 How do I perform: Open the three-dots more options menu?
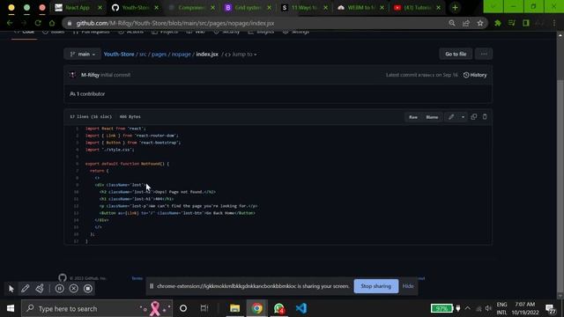point(484,54)
